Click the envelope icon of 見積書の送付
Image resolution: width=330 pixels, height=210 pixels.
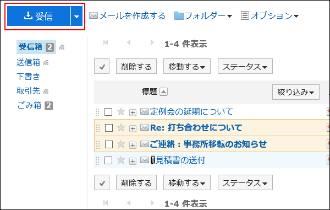pos(145,160)
